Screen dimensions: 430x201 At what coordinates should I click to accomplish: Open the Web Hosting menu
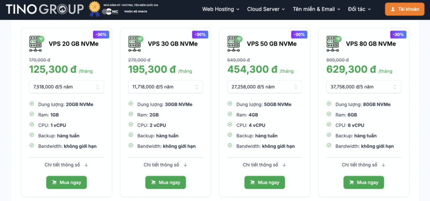(x=221, y=9)
